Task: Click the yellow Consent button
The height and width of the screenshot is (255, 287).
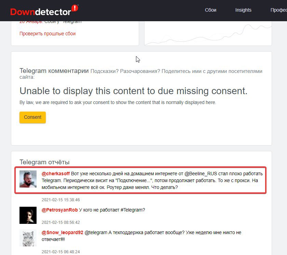Action: 32,117
